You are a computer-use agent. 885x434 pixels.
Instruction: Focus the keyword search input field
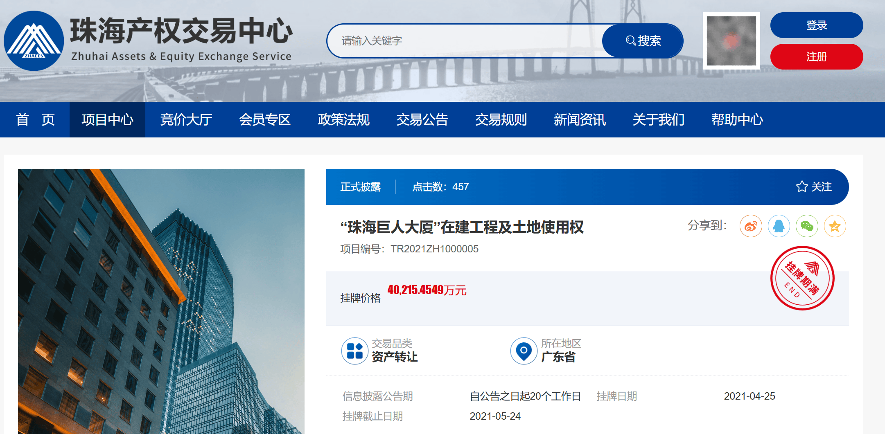pos(467,41)
